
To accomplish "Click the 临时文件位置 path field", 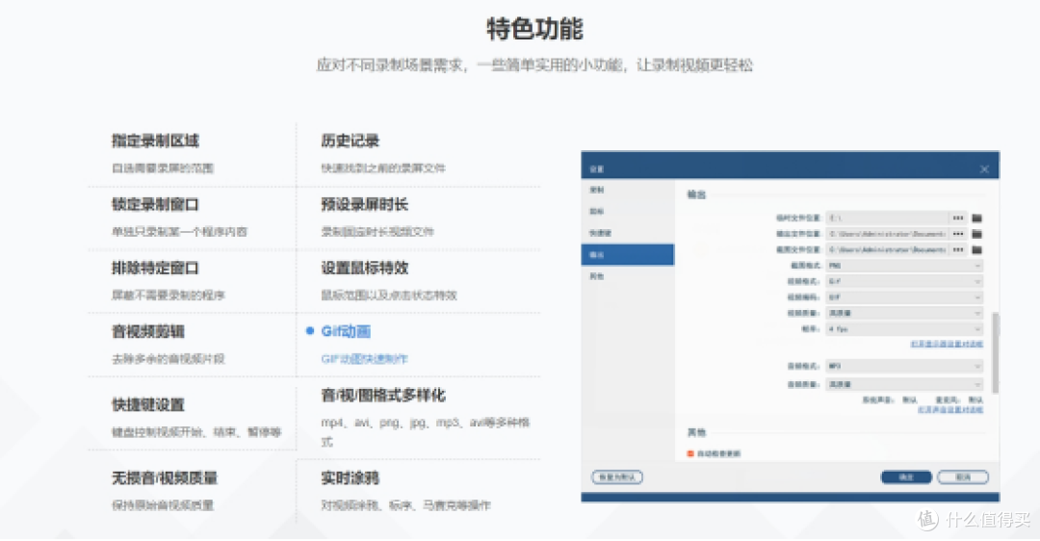I will 888,219.
